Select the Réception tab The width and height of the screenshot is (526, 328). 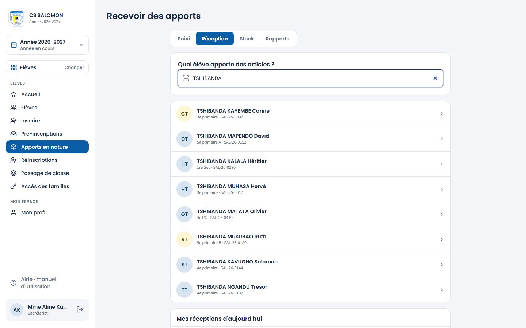pos(215,39)
